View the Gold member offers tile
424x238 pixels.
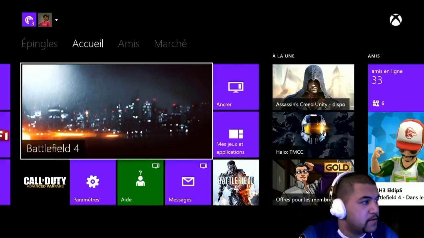point(313,182)
